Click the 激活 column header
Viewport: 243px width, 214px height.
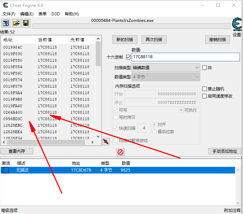8,163
